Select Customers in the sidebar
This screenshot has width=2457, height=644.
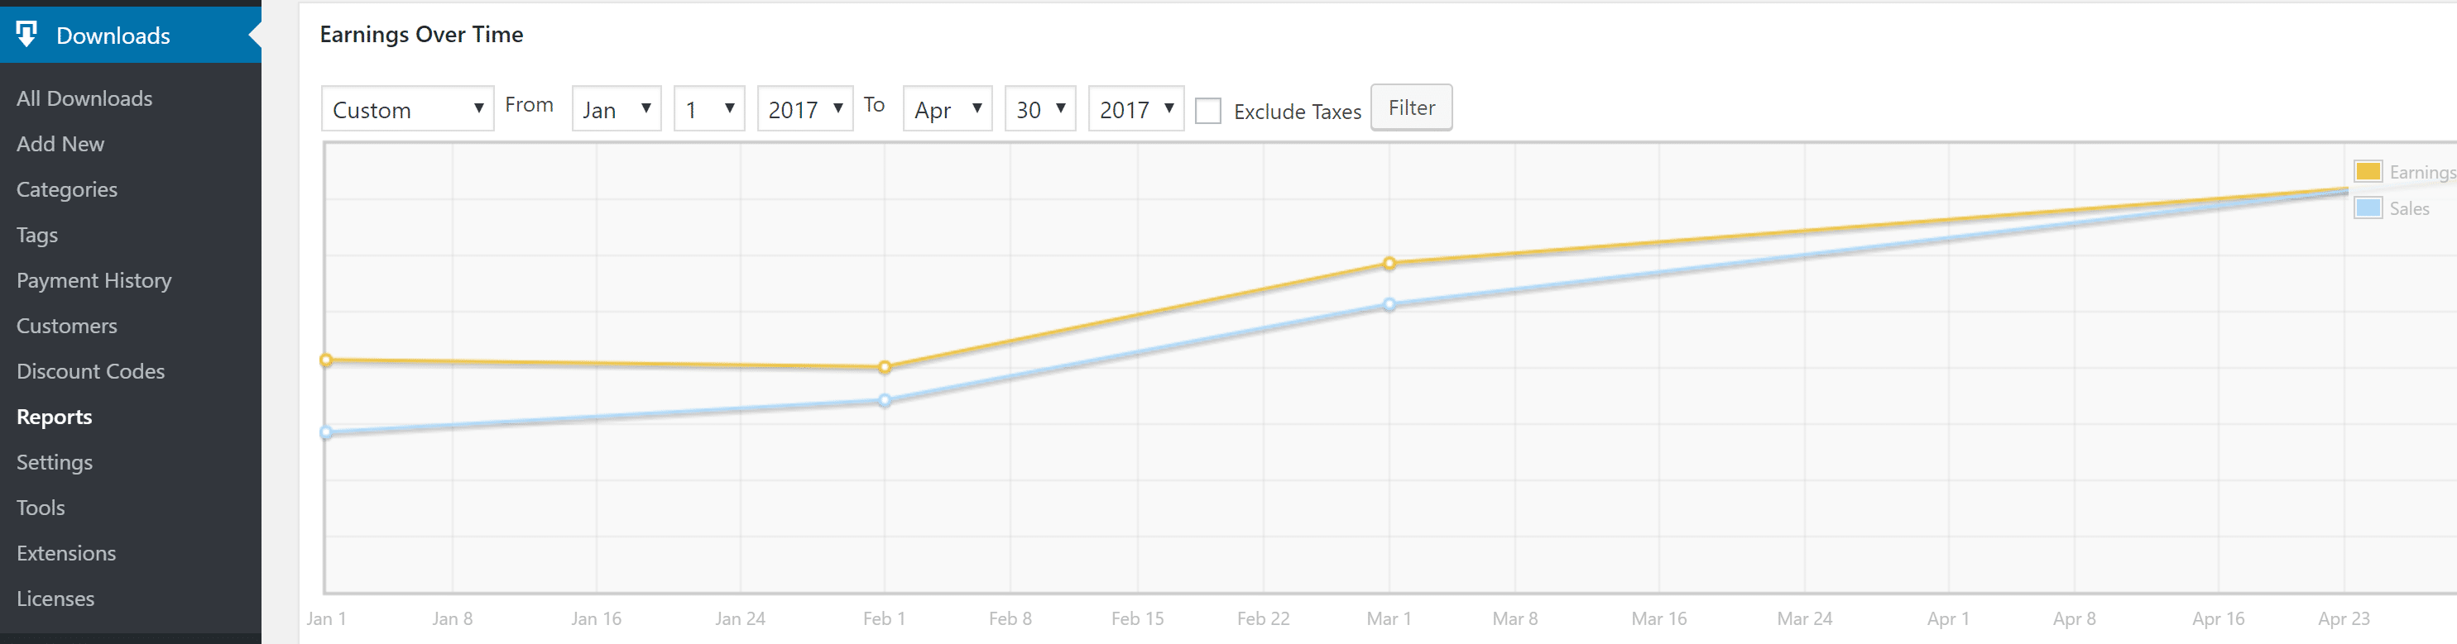point(67,326)
